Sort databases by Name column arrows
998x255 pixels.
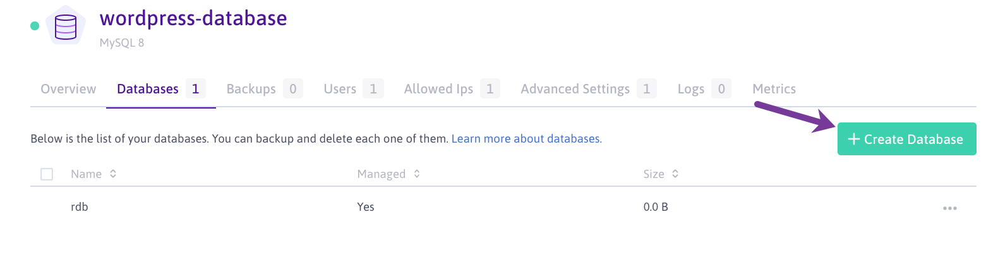click(x=113, y=174)
